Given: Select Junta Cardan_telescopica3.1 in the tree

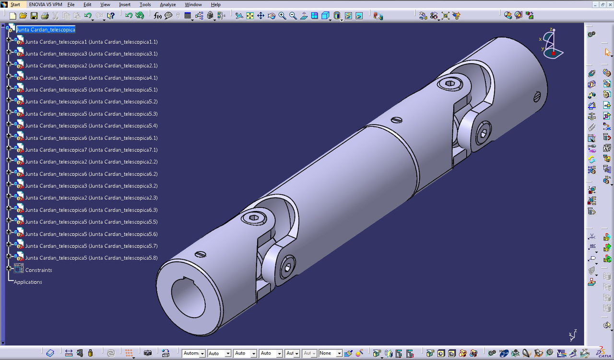Looking at the screenshot, I should click(91, 54).
